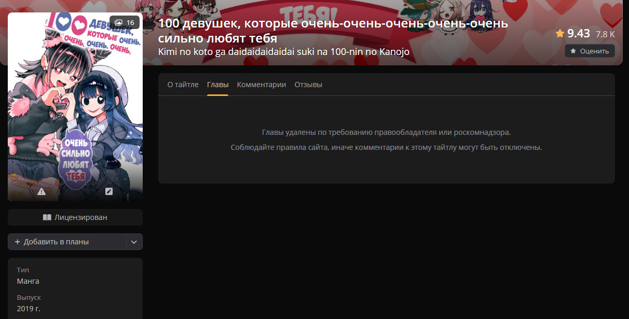The height and width of the screenshot is (319, 629).
Task: Click the pencil edit icon on cover
Action: pyautogui.click(x=109, y=191)
